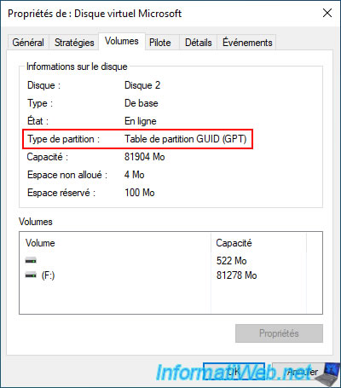Click the drive icon of the 522 Mo volume
This screenshot has height=388, width=341.
(31, 260)
